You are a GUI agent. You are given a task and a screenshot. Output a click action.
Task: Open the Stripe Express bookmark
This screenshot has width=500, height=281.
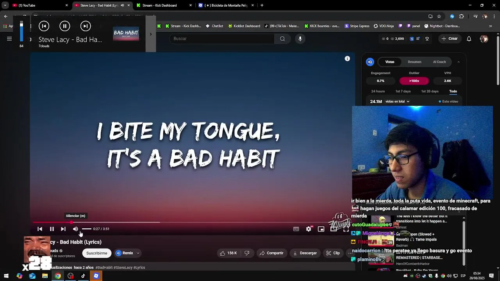point(357,26)
